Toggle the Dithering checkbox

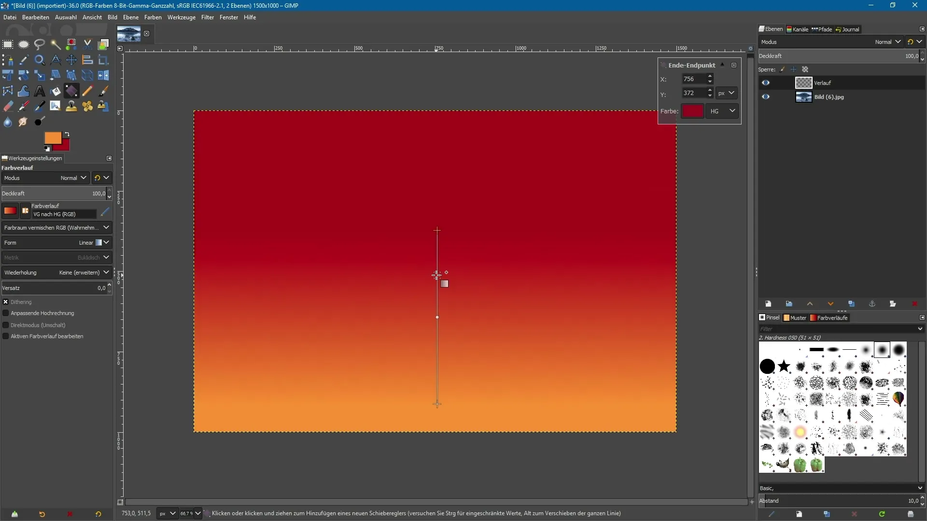pos(6,302)
